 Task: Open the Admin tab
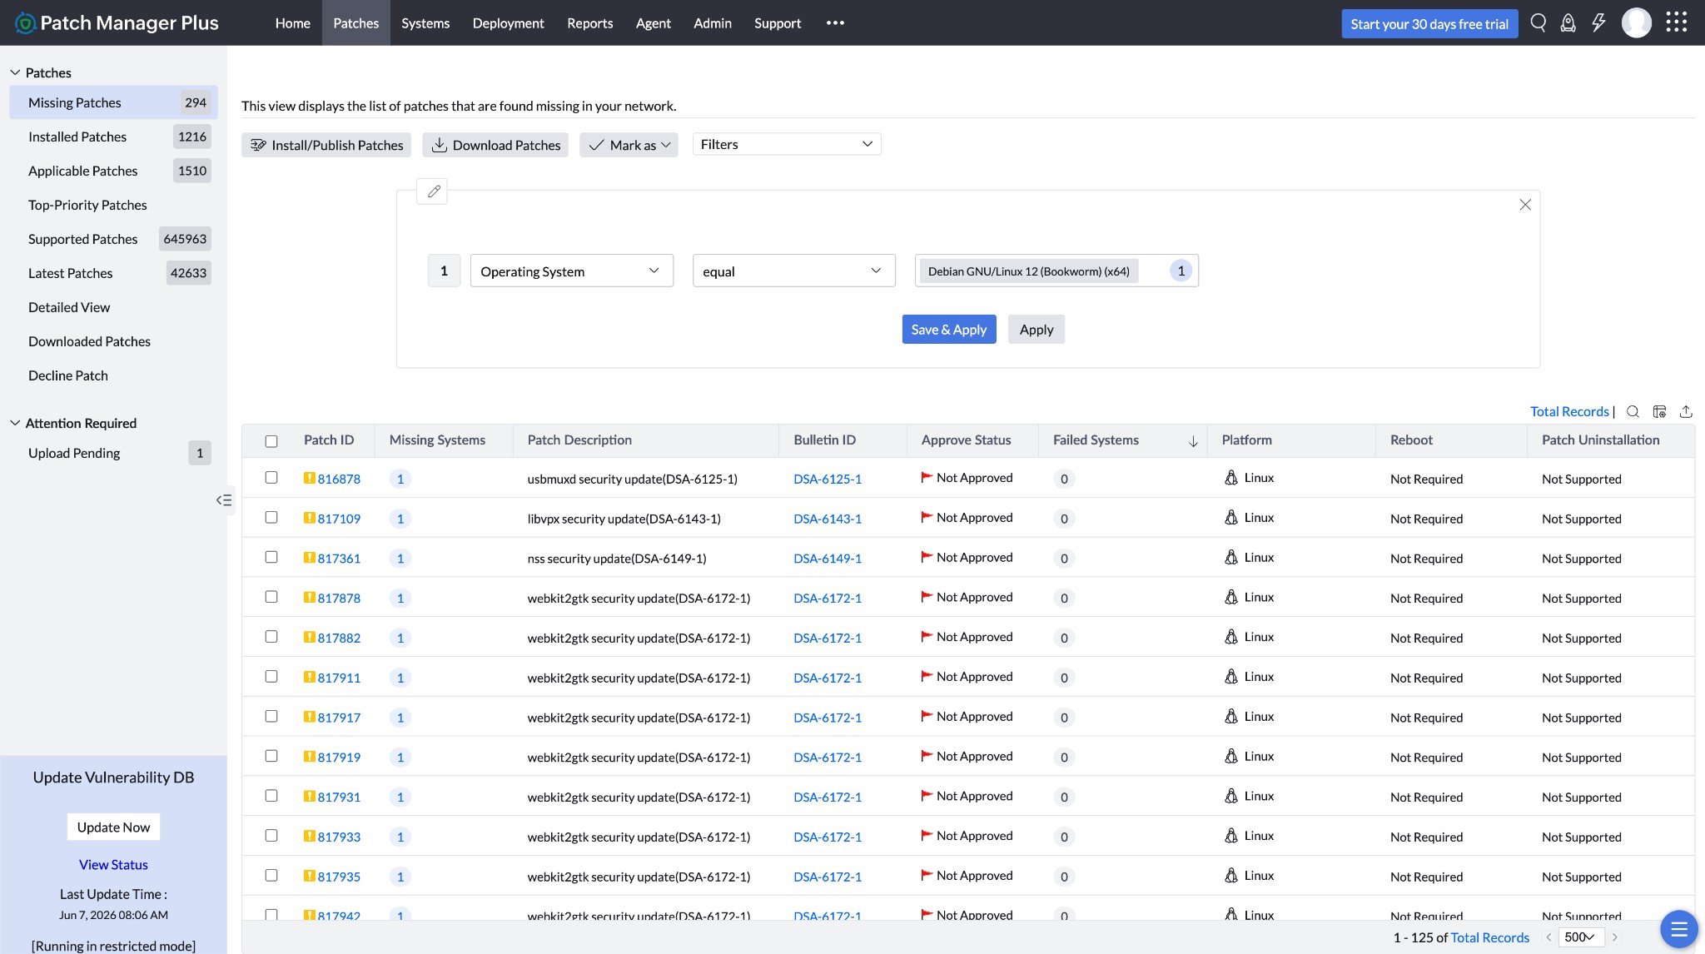[x=713, y=23]
